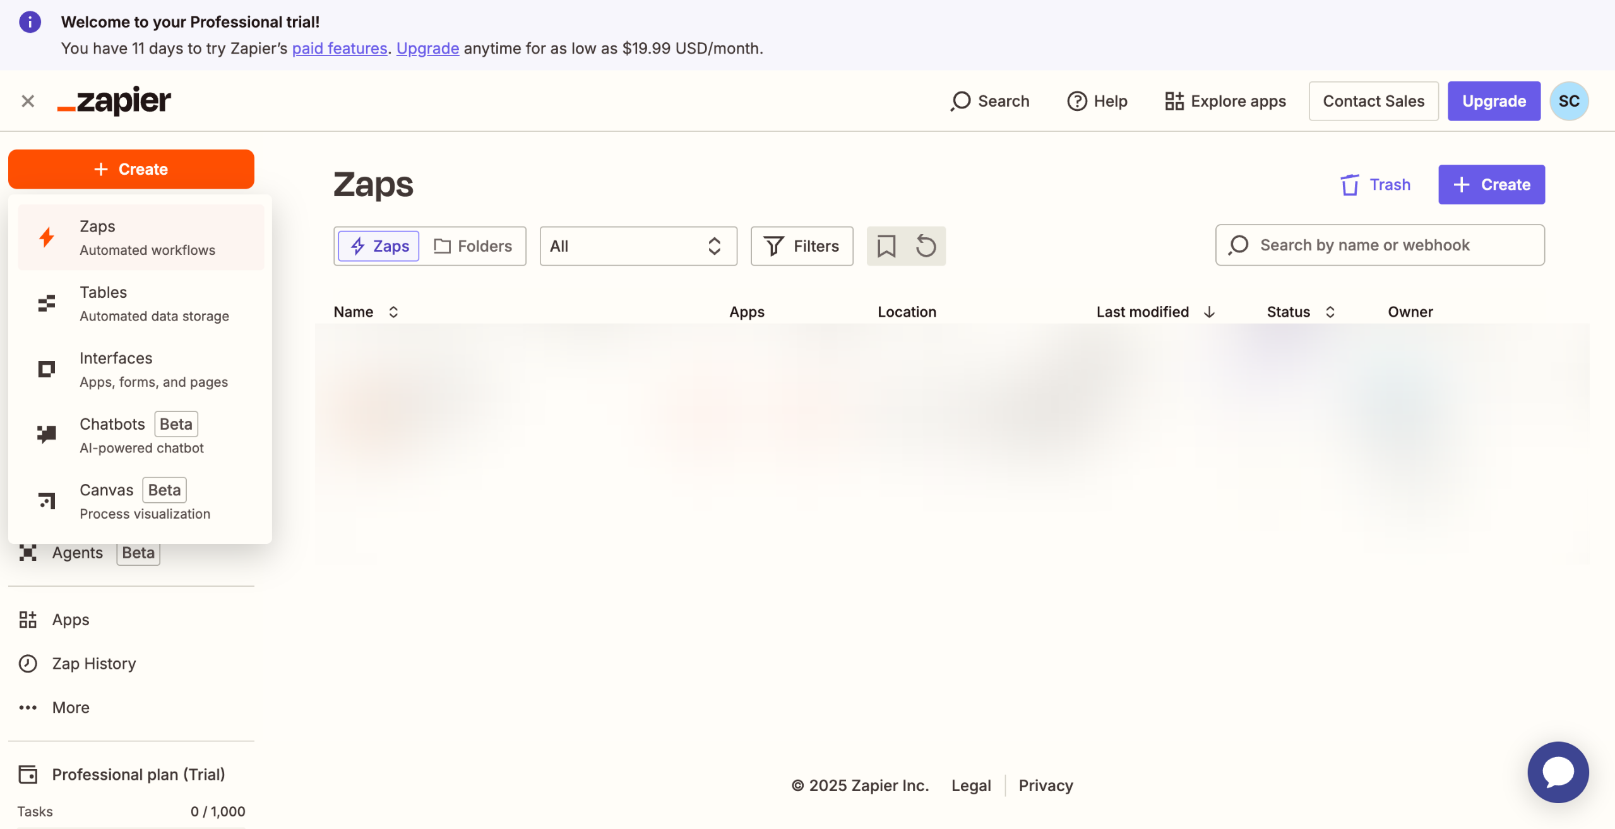Screen dimensions: 1615x829
Task: Open Zap History from sidebar
Action: coord(93,663)
